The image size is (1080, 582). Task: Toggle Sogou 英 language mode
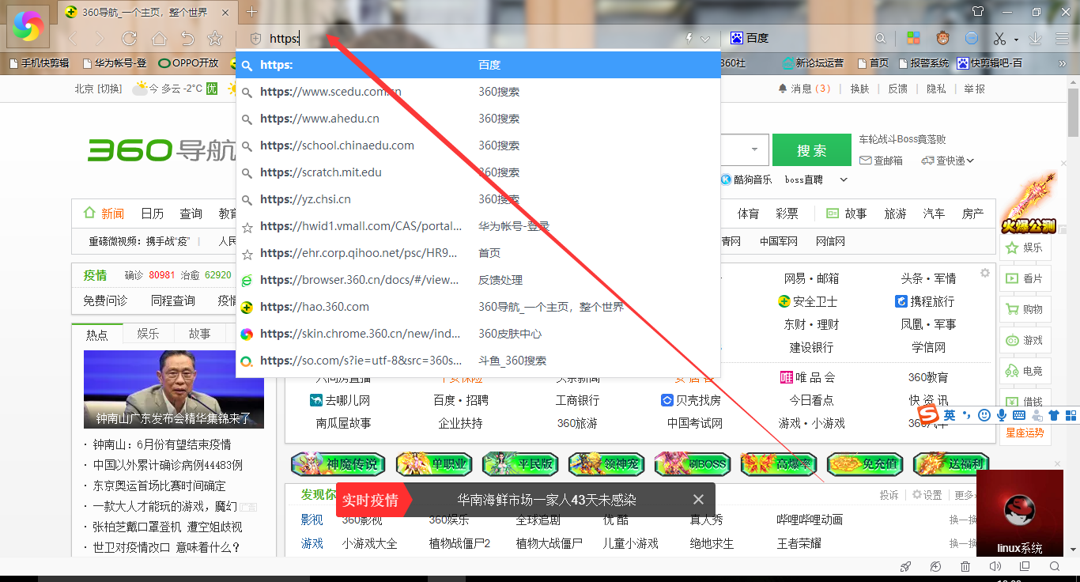[x=949, y=414]
